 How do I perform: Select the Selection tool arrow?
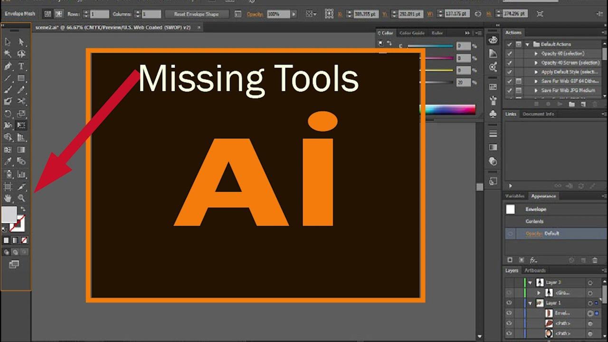(8, 42)
